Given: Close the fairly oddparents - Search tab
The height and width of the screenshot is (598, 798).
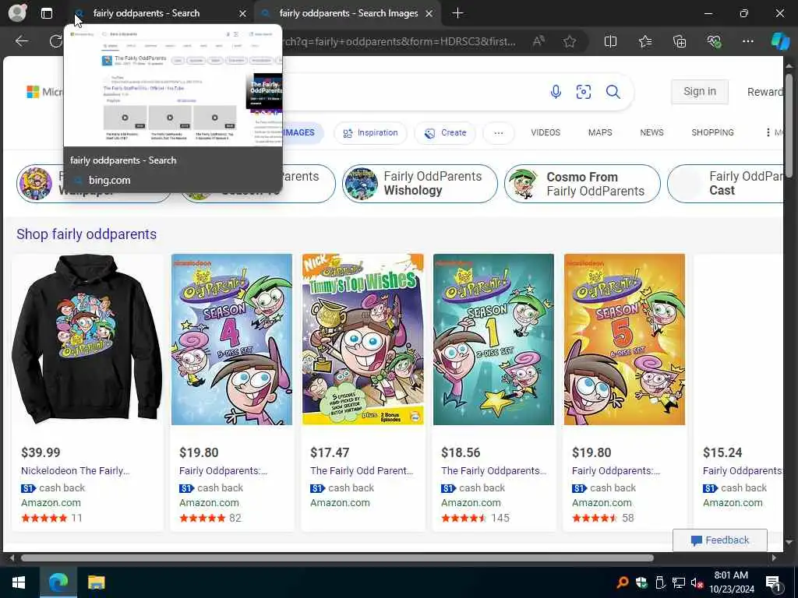Looking at the screenshot, I should click(243, 14).
